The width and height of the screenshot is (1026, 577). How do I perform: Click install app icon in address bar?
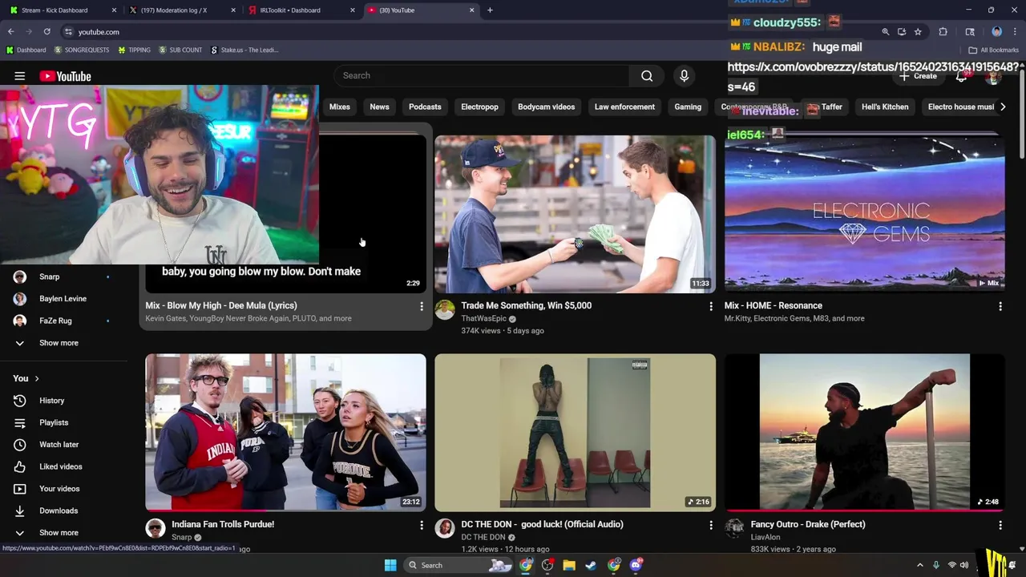pyautogui.click(x=902, y=32)
